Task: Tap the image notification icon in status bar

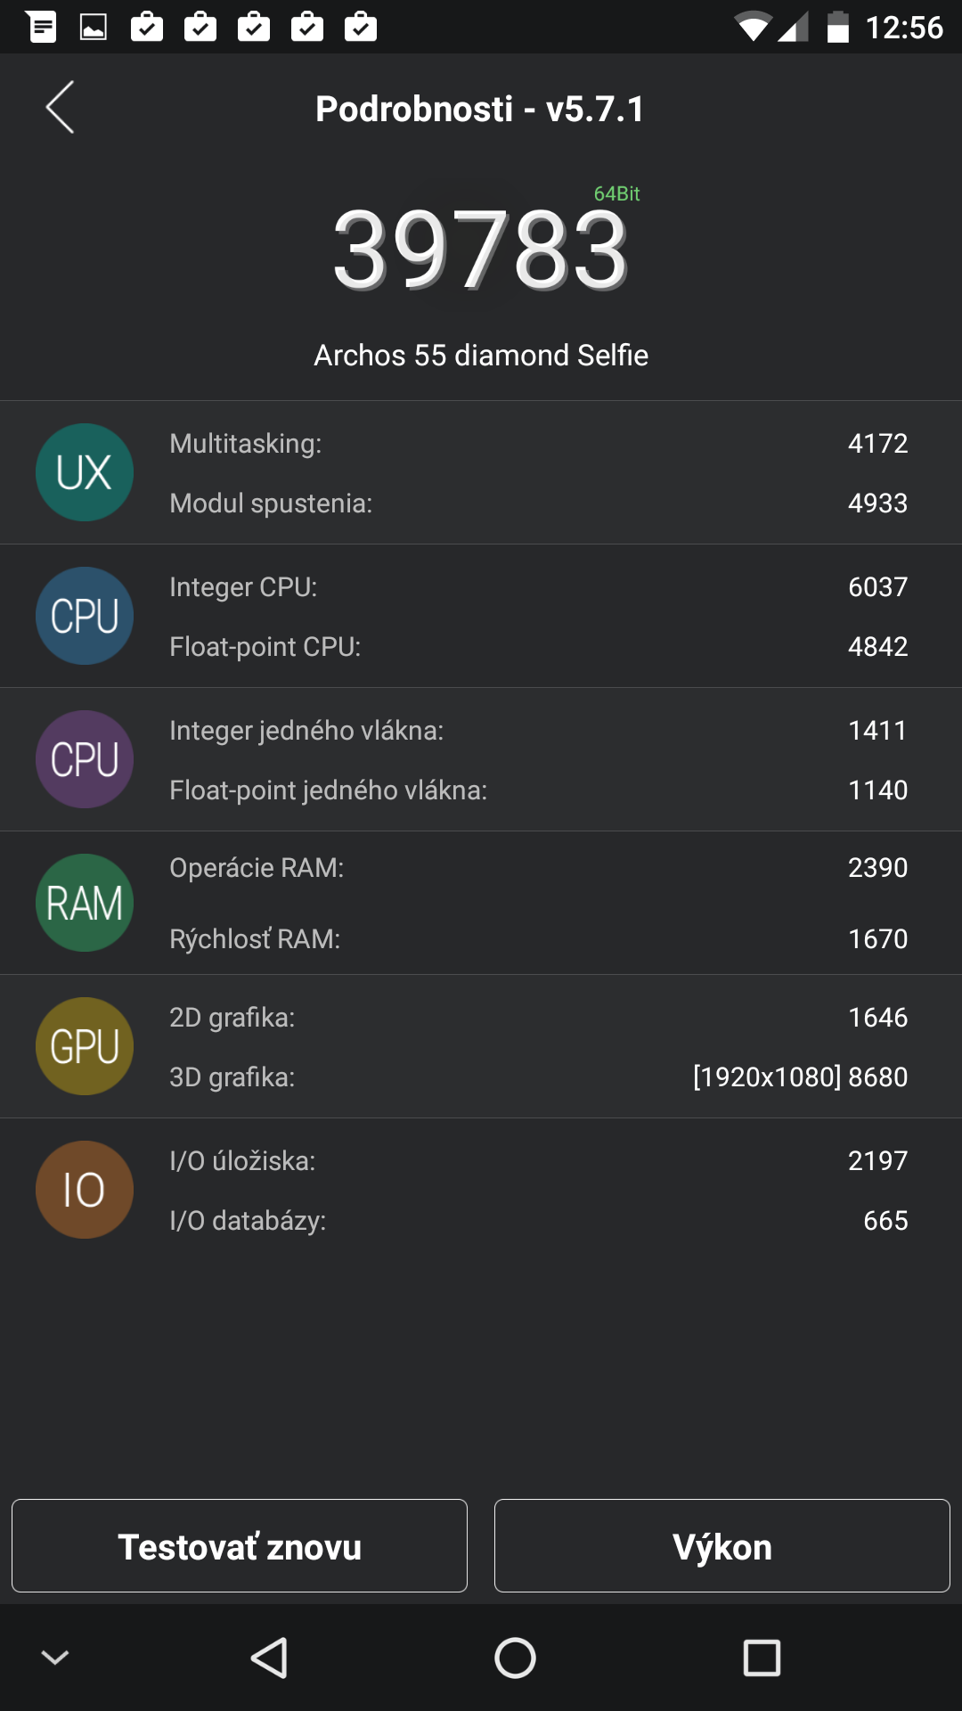Action: coord(94,27)
